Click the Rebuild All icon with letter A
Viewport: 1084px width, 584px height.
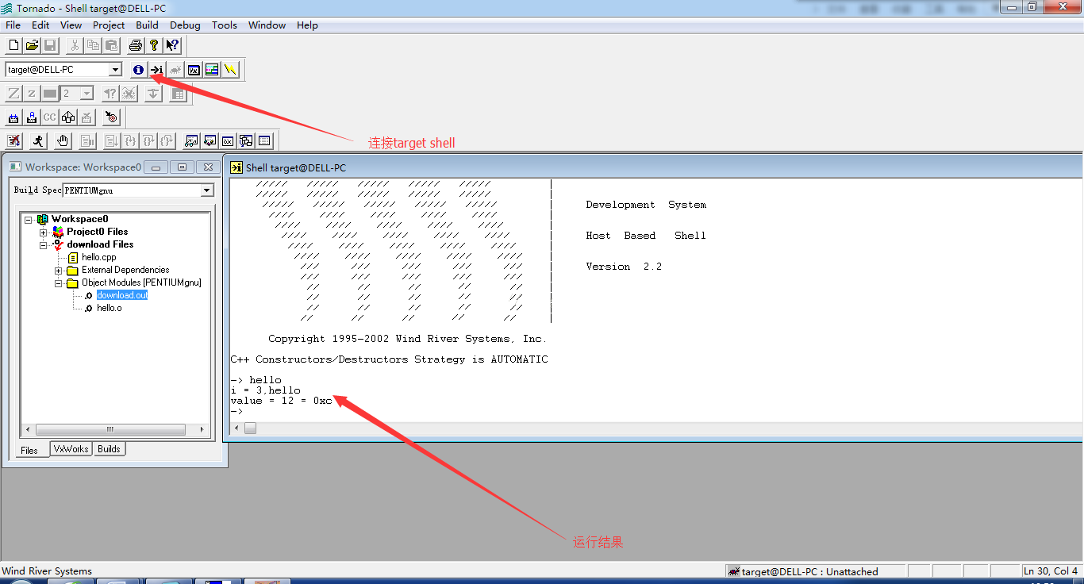click(x=32, y=117)
